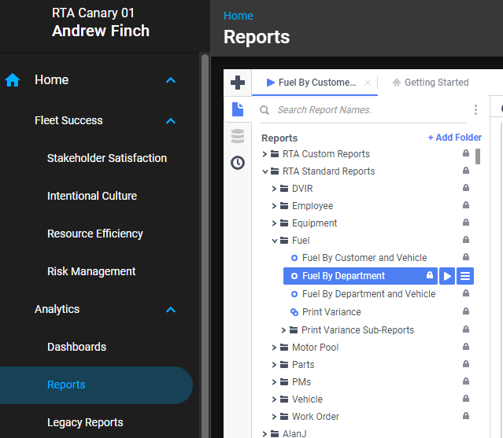Screen dimensions: 503x438
Task: Open the reports document icon panel
Action: [238, 110]
